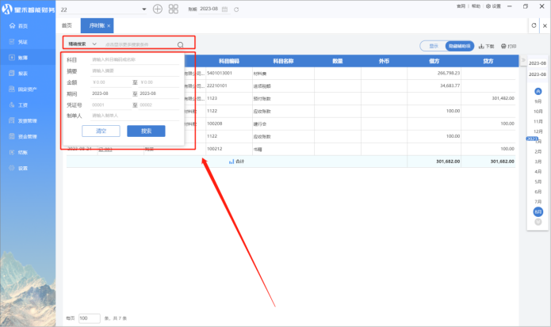This screenshot has height=327, width=551.
Task: Open 工资 in the left sidebar
Action: pyautogui.click(x=24, y=104)
